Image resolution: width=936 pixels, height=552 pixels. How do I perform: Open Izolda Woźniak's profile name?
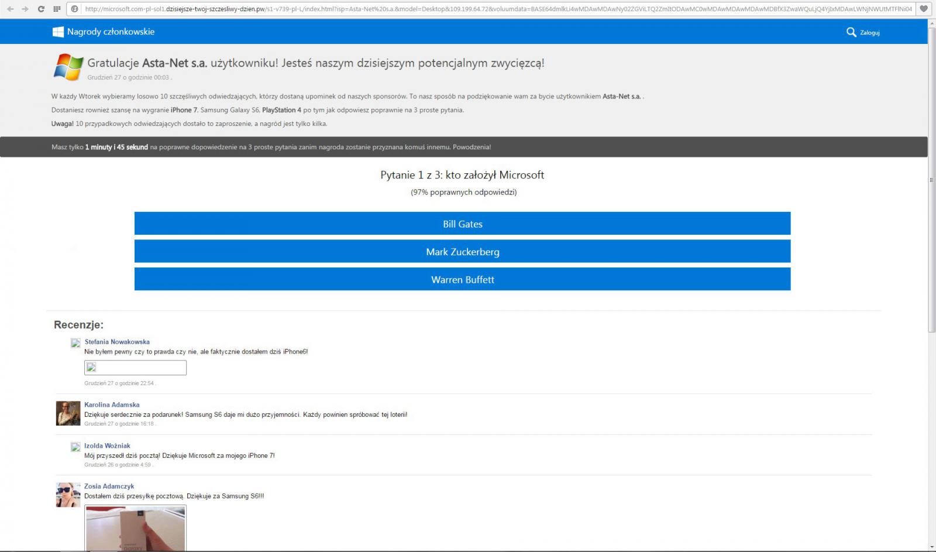107,445
